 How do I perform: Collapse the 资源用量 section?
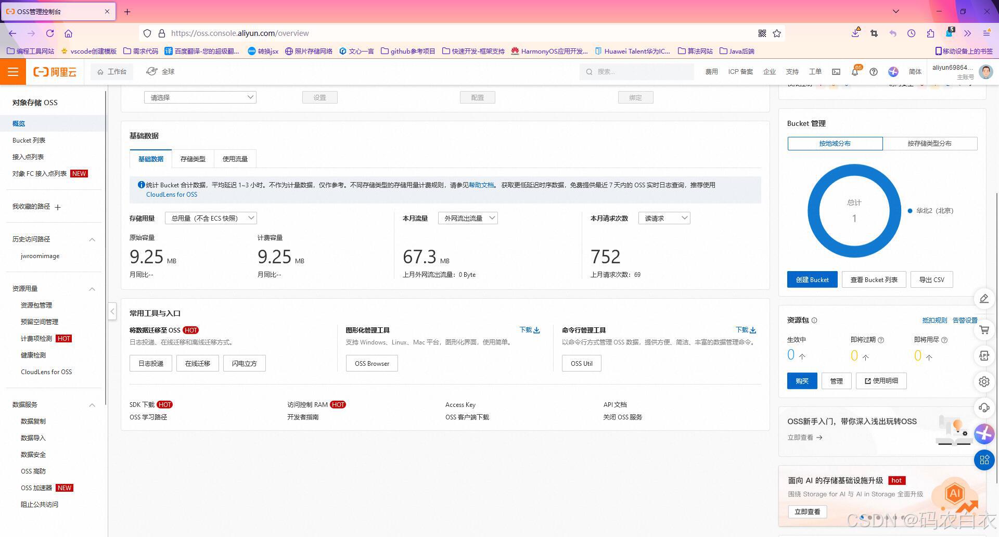(92, 289)
